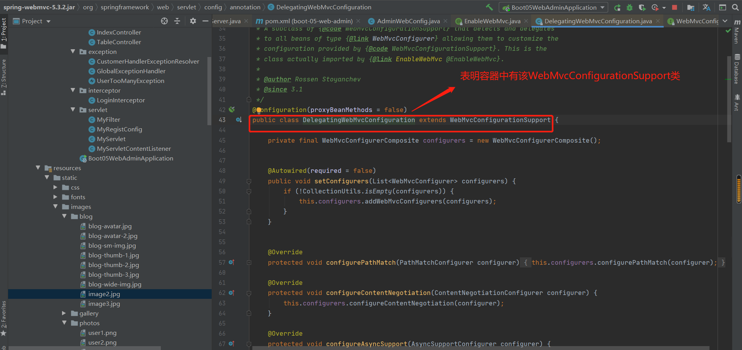This screenshot has width=742, height=350.
Task: Fold the setConfigurers method on line 49
Action: (x=249, y=181)
